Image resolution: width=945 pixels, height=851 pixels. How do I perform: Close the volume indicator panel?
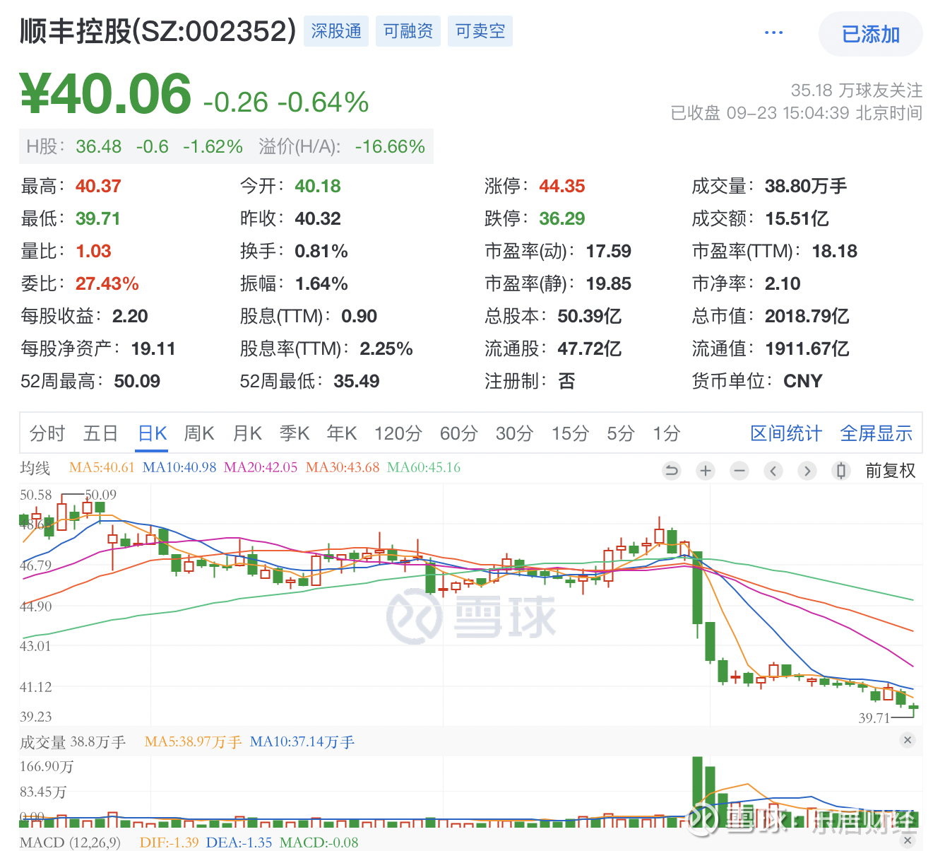(x=908, y=740)
